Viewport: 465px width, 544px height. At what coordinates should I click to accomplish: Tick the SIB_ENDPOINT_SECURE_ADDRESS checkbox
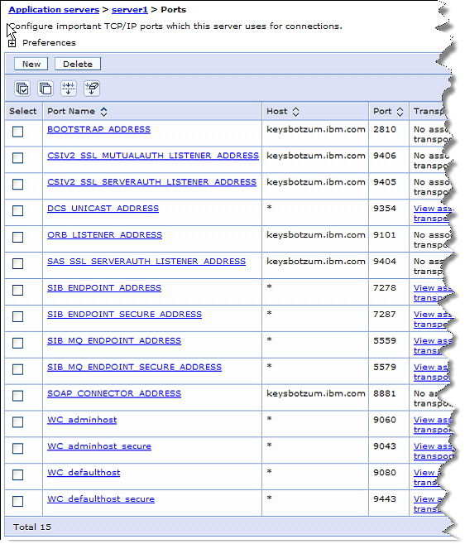(x=17, y=316)
